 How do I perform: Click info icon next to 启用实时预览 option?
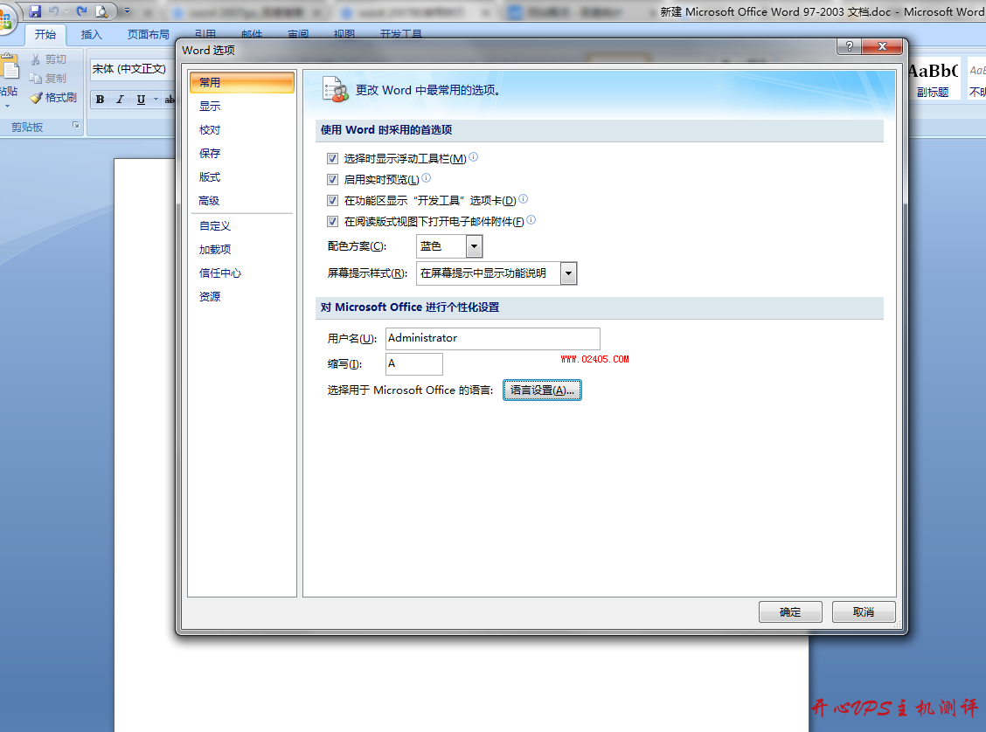427,178
